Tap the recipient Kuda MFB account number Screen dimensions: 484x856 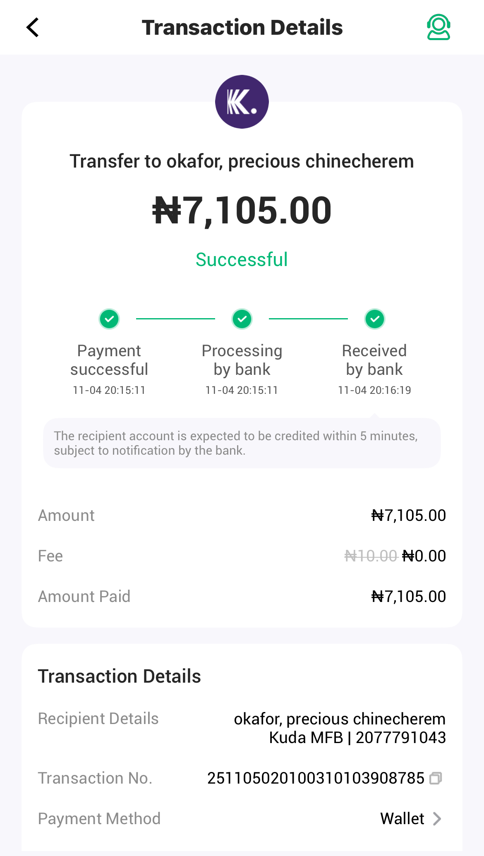point(400,738)
